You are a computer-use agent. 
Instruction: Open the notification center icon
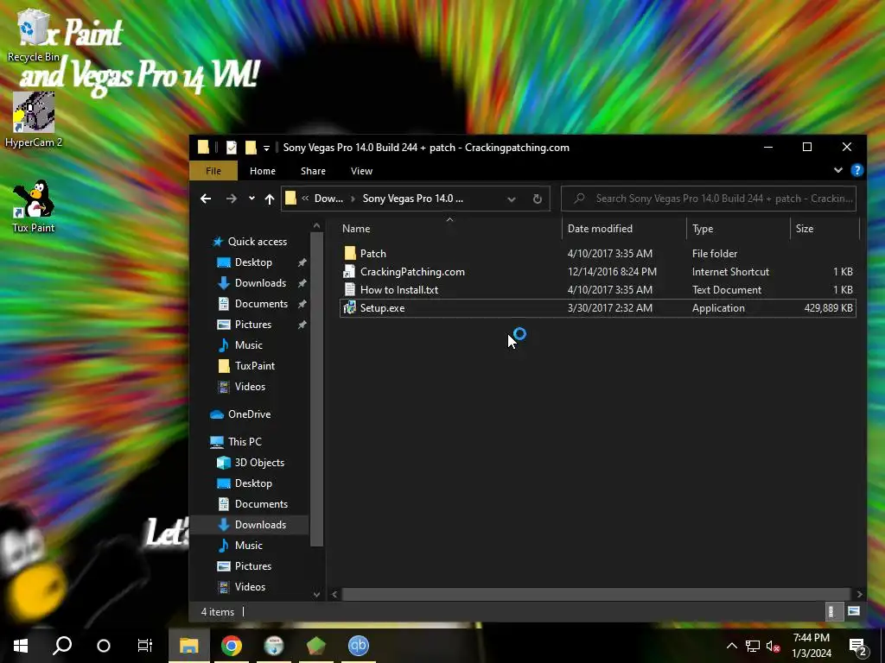pyautogui.click(x=857, y=647)
